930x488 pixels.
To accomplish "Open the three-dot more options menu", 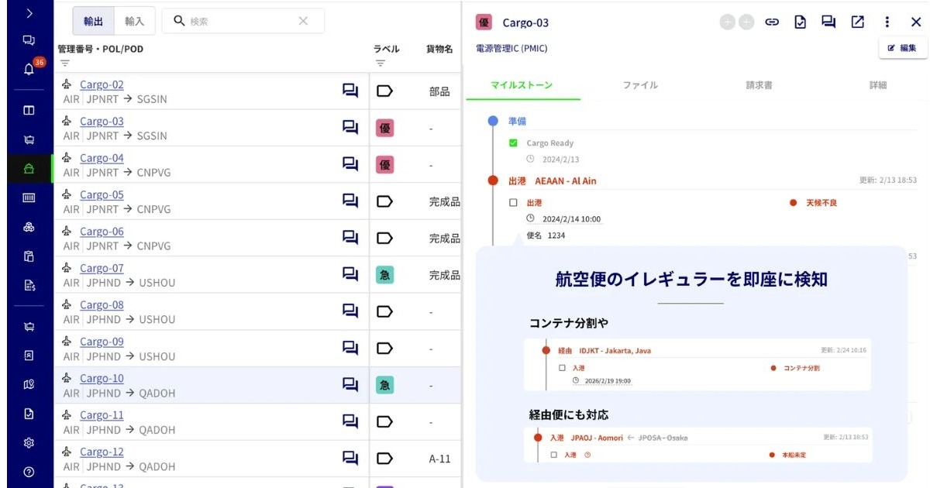I will [887, 22].
